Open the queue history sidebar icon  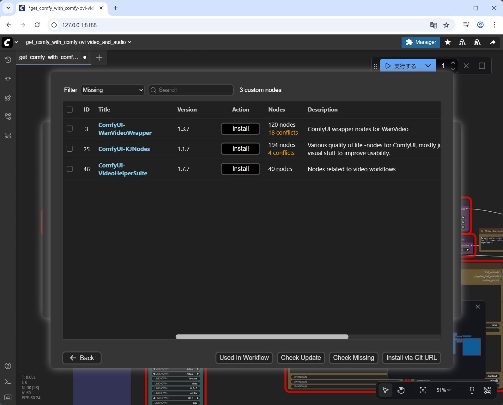[x=8, y=60]
